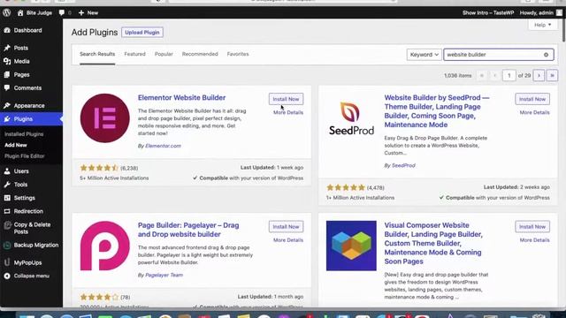This screenshot has width=566, height=318.
Task: Open Howdy, admin account menu
Action: pos(540,12)
